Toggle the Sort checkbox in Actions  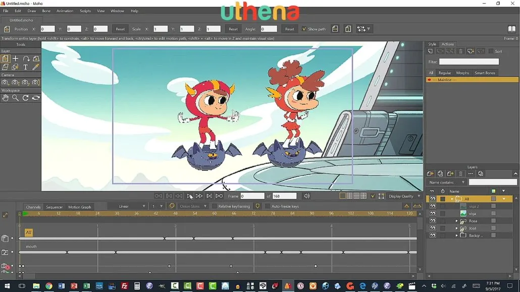pos(491,51)
